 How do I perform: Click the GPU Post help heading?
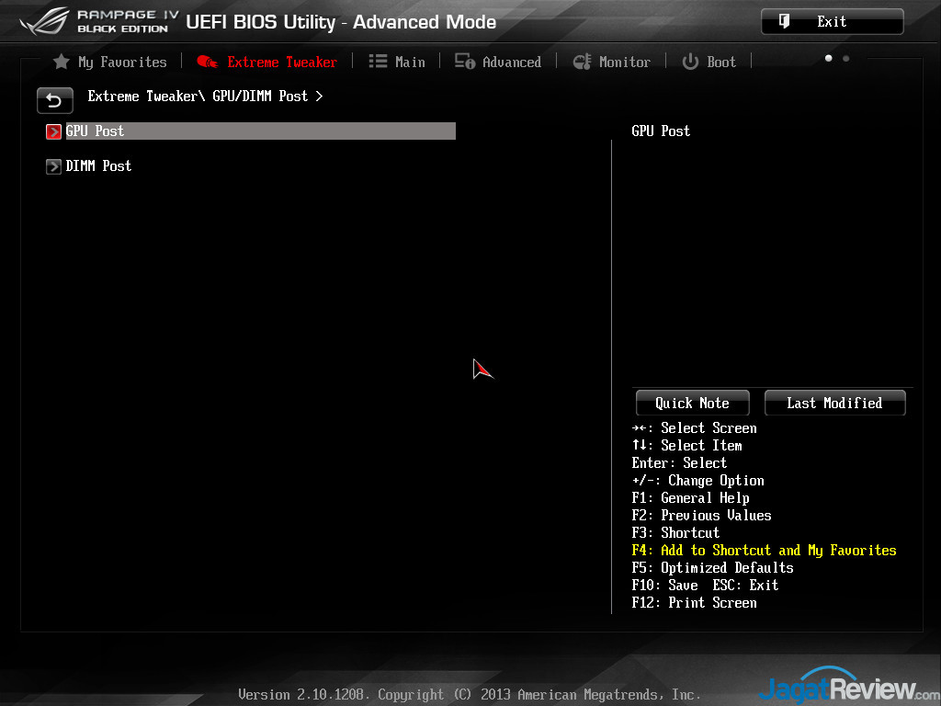coord(661,131)
